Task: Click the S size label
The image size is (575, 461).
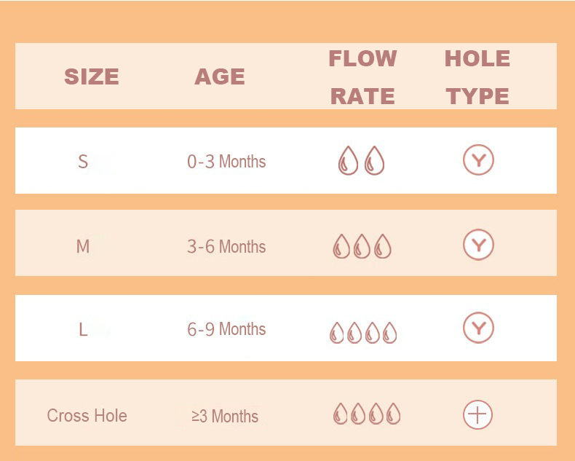Action: [x=83, y=162]
